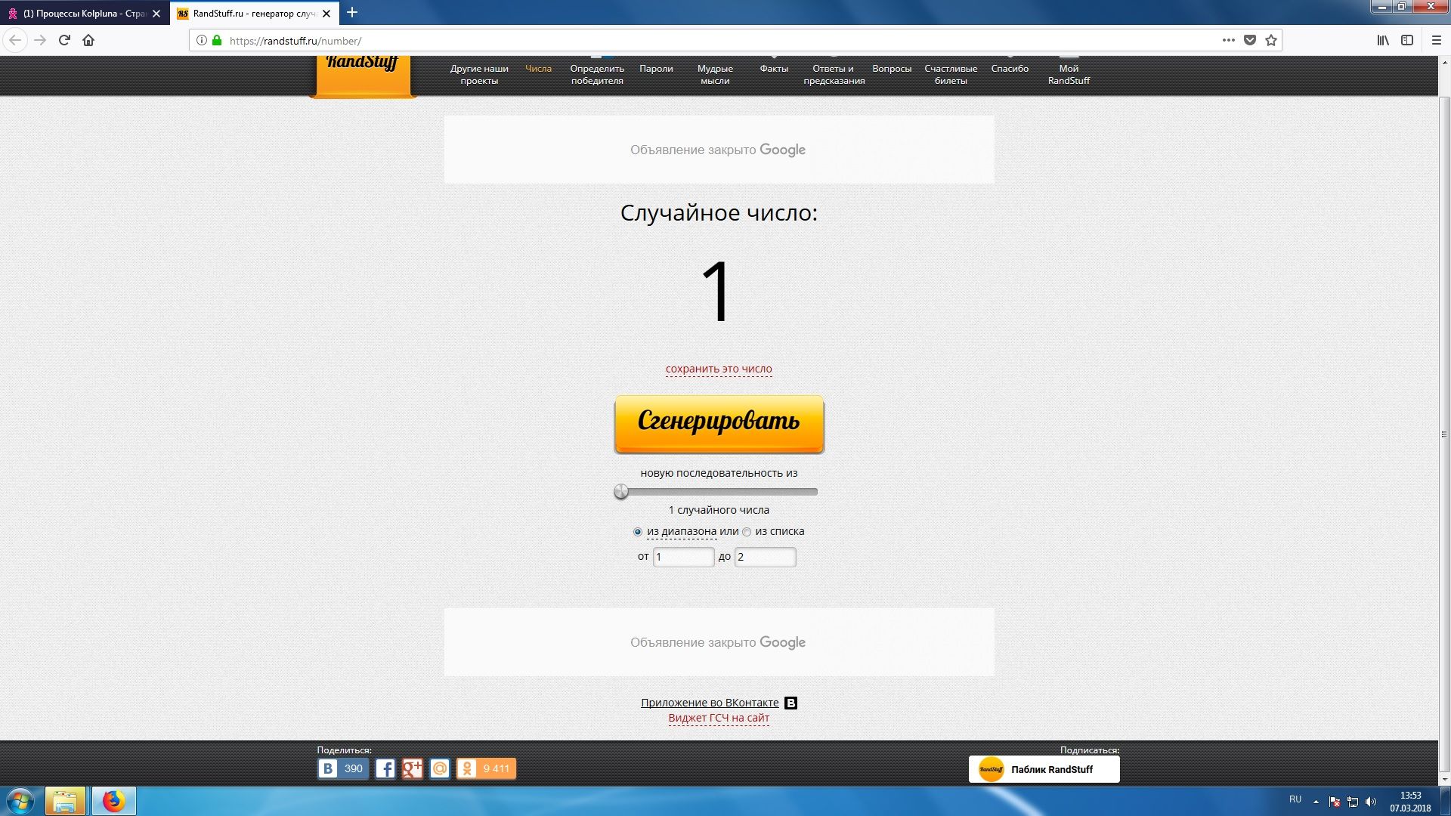Open Firefox Library dropdown

pos(1383,41)
